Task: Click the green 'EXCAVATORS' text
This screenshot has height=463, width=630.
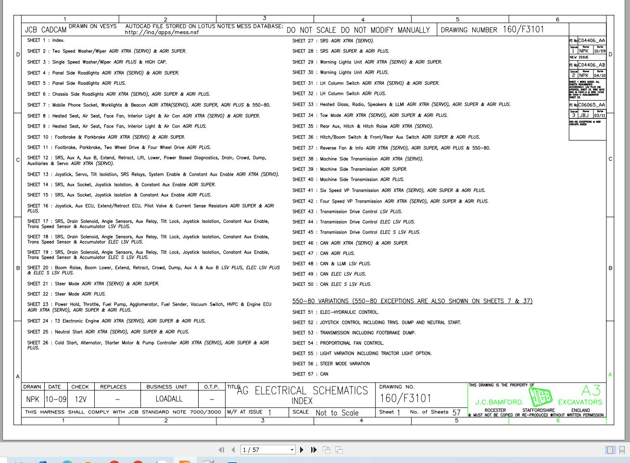Action: pos(580,402)
